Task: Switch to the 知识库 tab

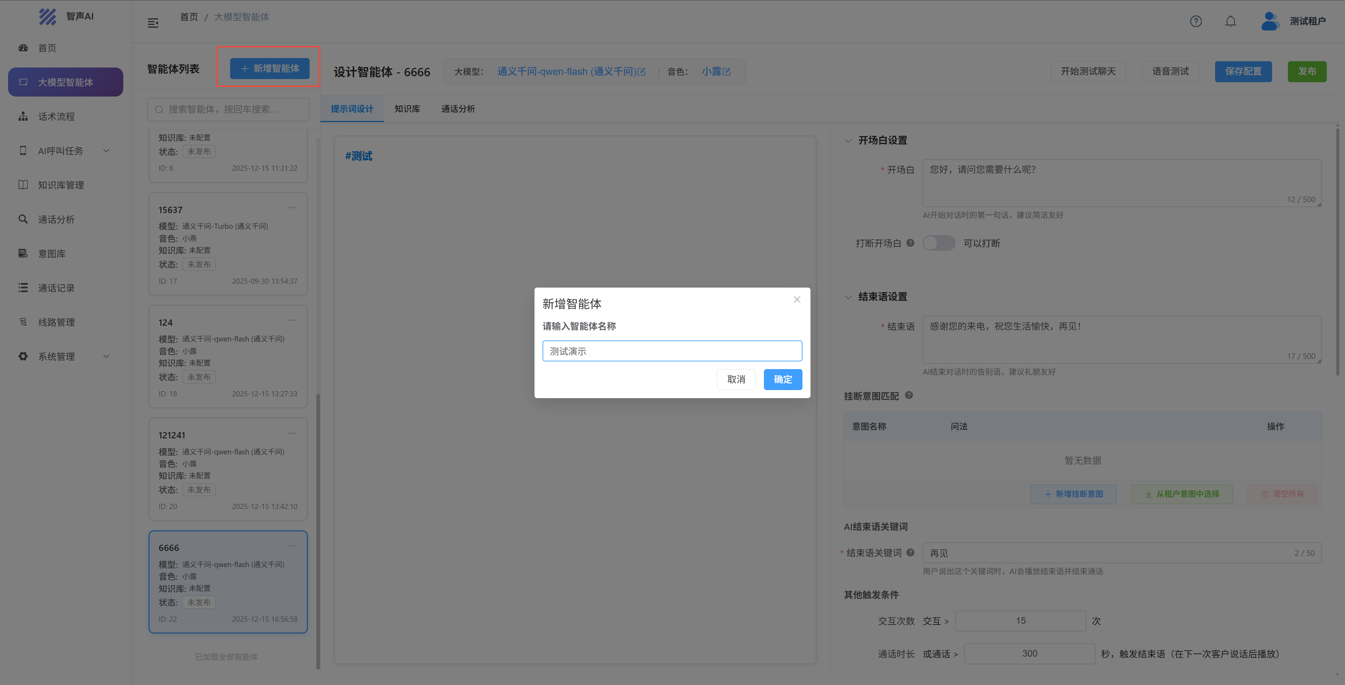Action: coord(407,109)
